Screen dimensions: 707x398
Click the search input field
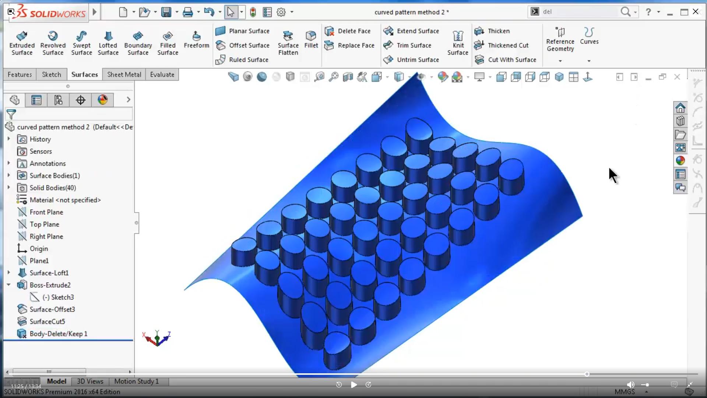point(578,11)
